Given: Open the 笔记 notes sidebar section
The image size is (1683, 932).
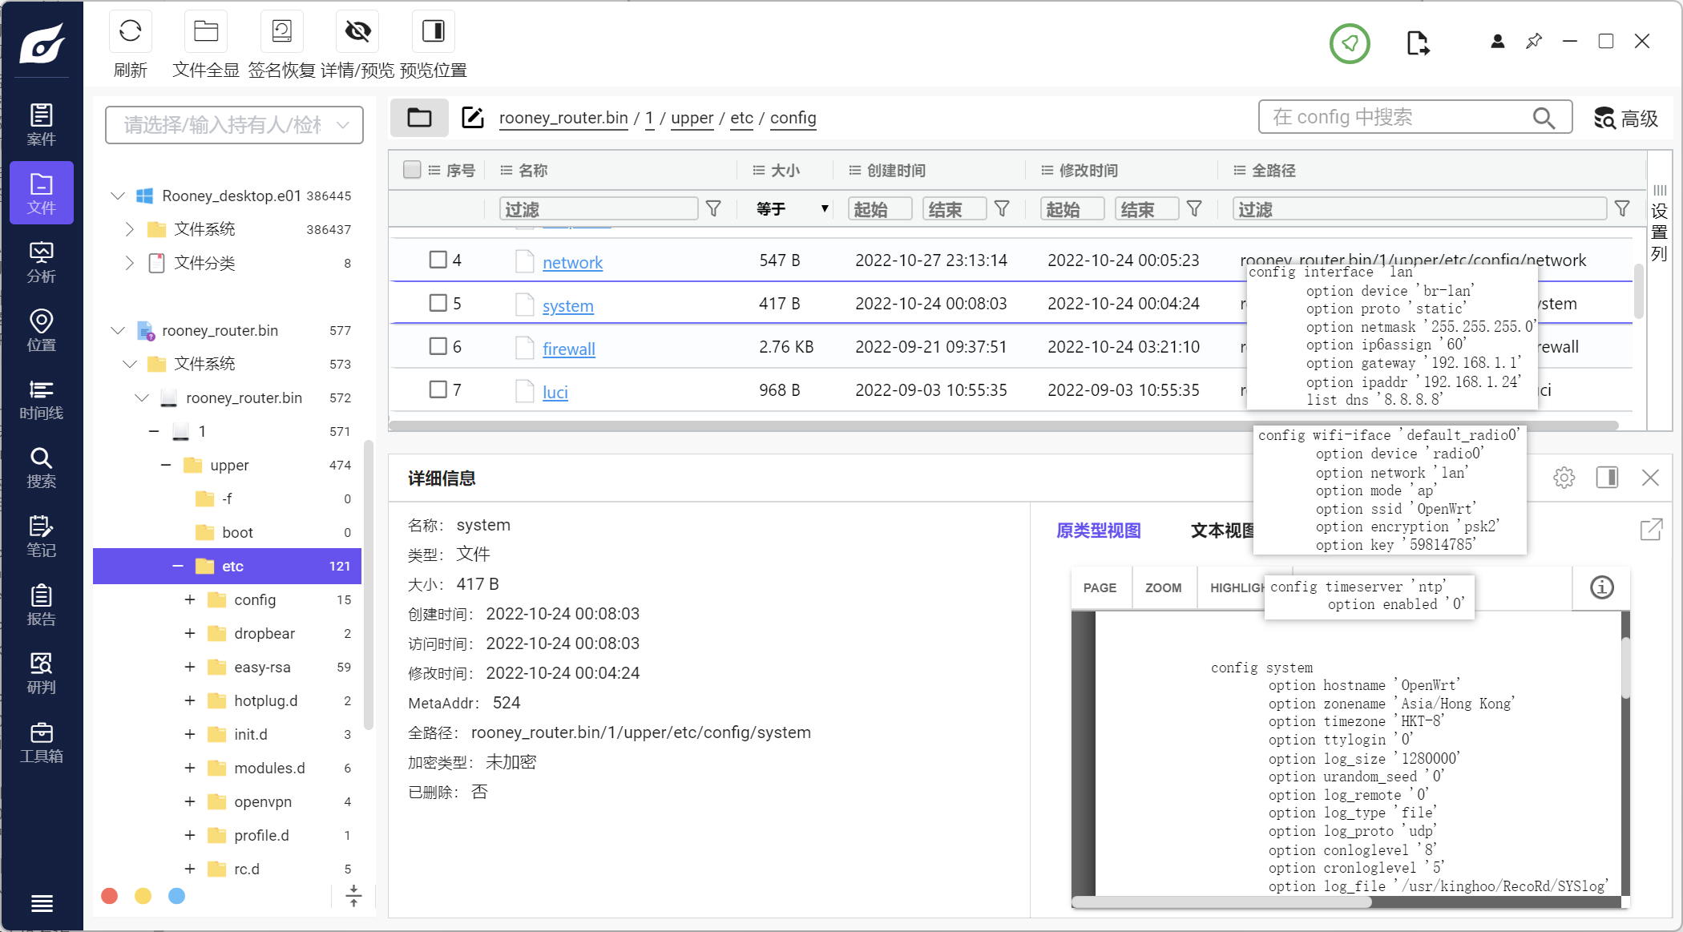Looking at the screenshot, I should [x=42, y=535].
